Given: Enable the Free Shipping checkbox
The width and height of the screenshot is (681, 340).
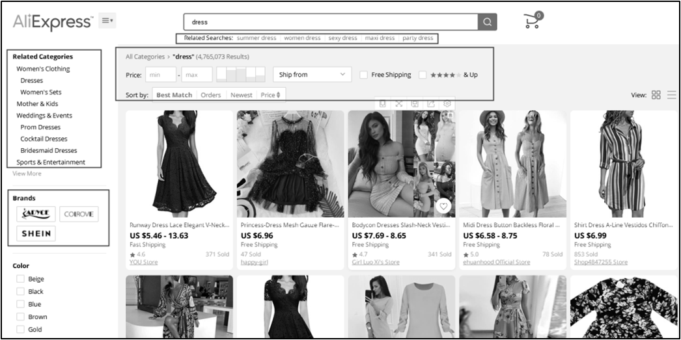Looking at the screenshot, I should coord(364,75).
